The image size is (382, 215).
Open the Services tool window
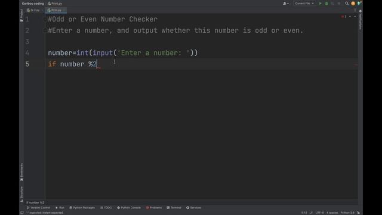(193, 208)
